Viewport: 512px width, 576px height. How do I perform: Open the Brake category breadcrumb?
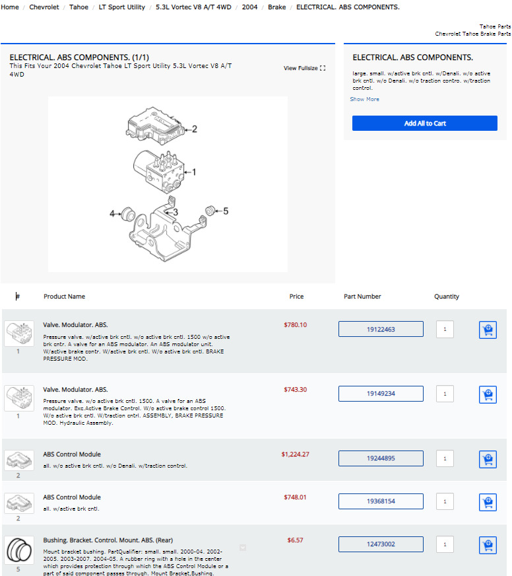[x=276, y=7]
